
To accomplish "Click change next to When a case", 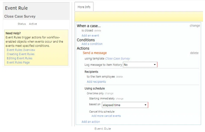I will [x=195, y=26].
